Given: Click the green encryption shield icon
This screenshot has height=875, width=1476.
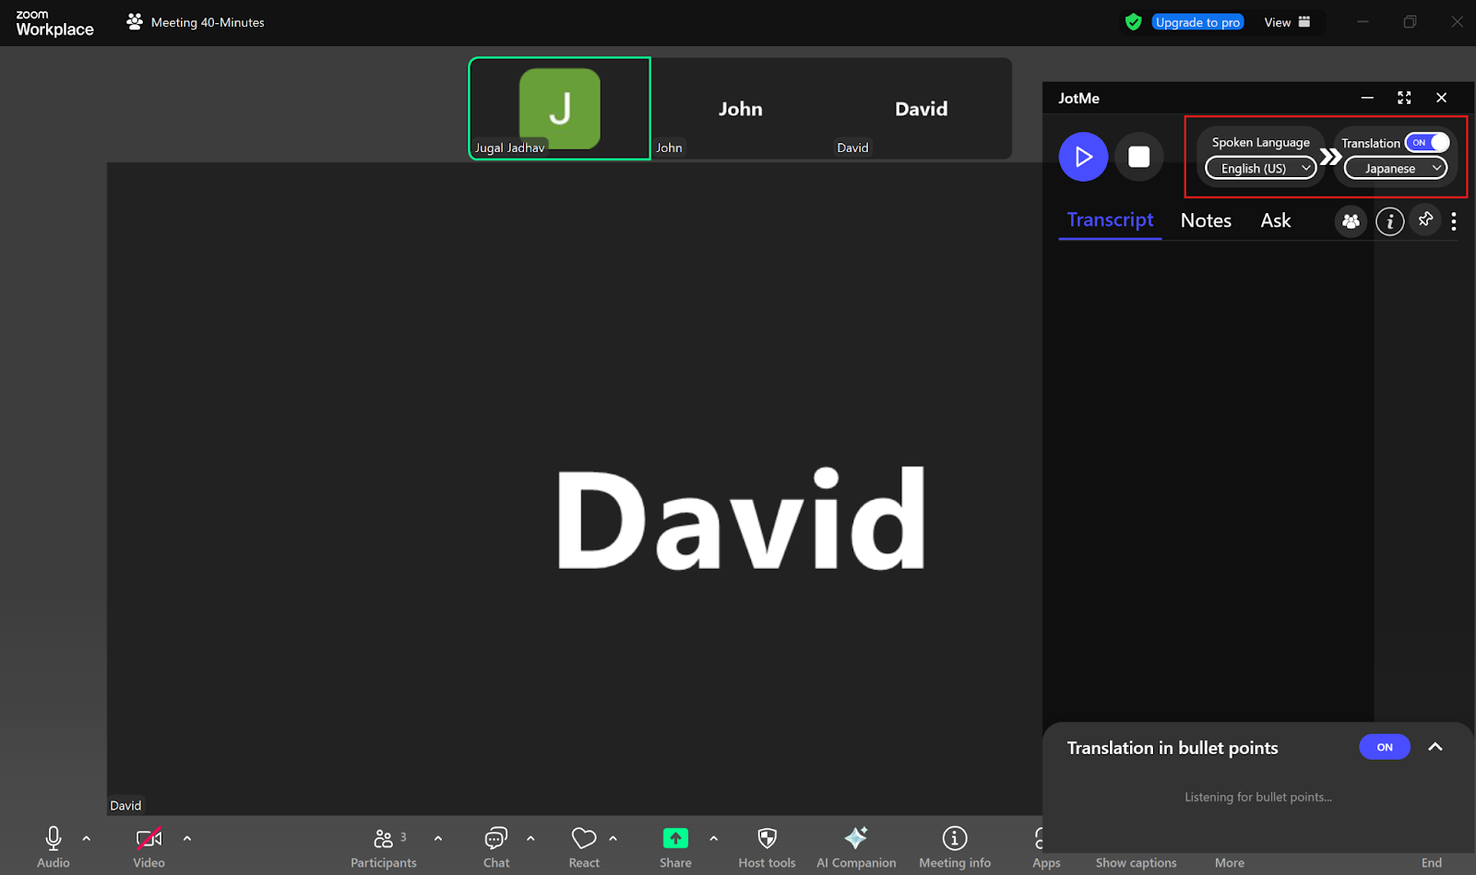Looking at the screenshot, I should pyautogui.click(x=1134, y=22).
